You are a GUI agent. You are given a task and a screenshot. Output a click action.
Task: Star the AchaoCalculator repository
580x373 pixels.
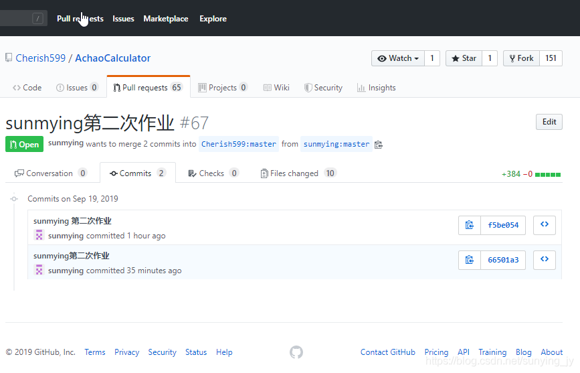pos(464,58)
